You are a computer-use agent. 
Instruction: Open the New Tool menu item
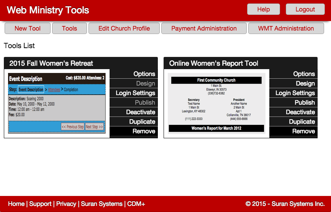pos(27,28)
